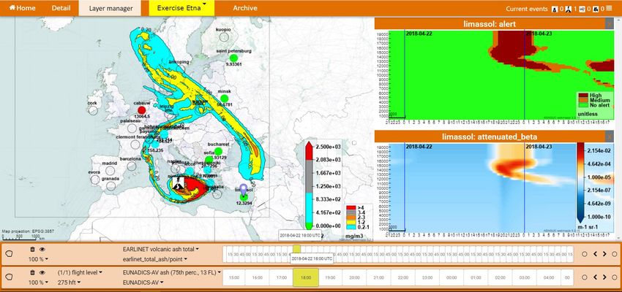Click circle button right of EARLINET row's arrows
622x292 pixels.
(615, 254)
